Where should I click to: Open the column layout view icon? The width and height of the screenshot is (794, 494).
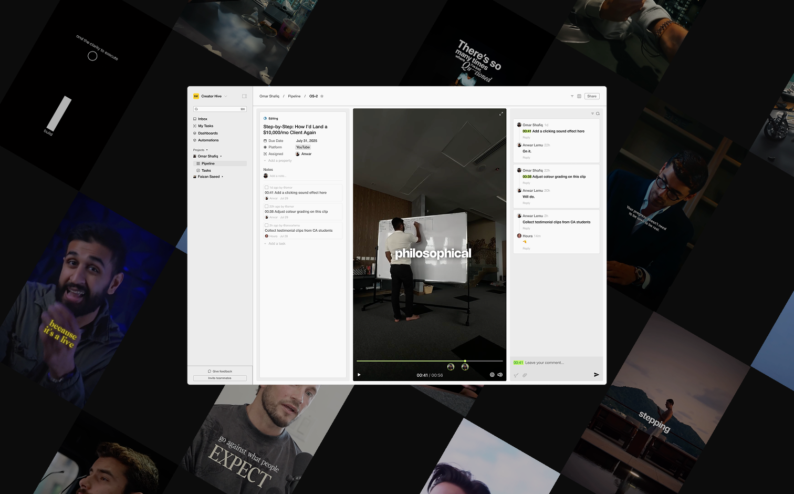click(579, 96)
